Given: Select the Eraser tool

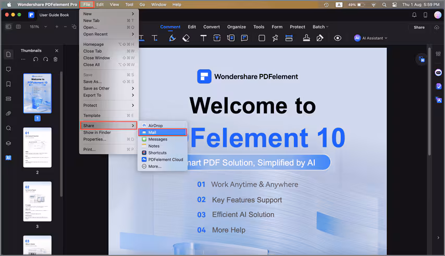Looking at the screenshot, I should point(186,38).
